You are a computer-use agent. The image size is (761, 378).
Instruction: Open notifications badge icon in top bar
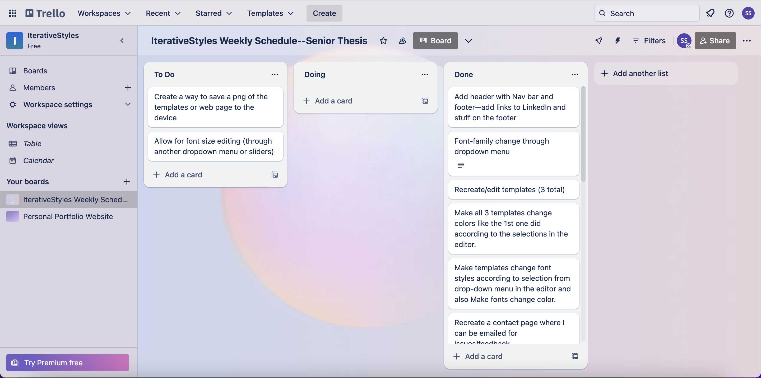point(711,13)
